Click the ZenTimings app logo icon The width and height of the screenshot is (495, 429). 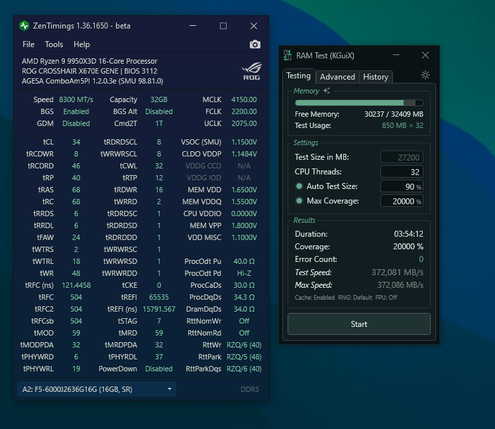24,26
